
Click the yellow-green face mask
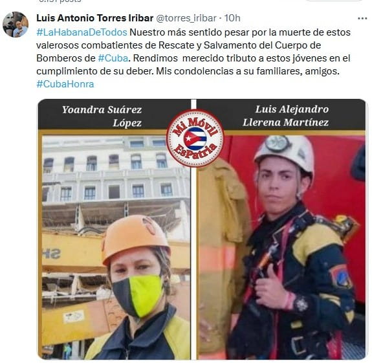pyautogui.click(x=138, y=295)
